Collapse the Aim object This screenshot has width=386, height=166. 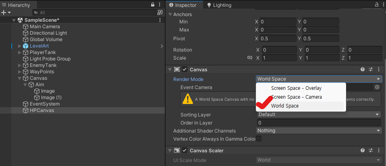click(25, 85)
